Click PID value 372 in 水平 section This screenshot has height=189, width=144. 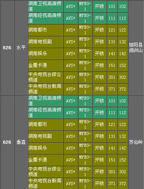[122, 89]
